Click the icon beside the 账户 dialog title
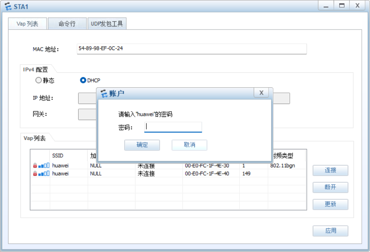This screenshot has height=252, width=370. point(104,93)
